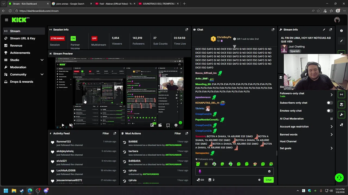348x195 pixels.
Task: Open AI Chat Moderation external link
Action: click(x=331, y=119)
